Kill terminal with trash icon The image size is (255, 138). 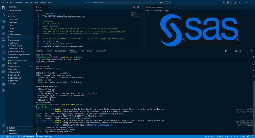click(240, 51)
